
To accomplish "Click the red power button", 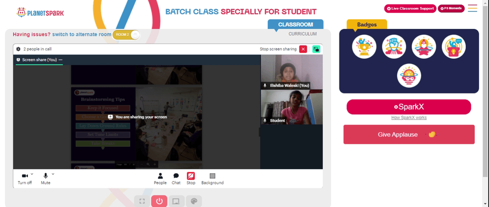I will coord(159,202).
